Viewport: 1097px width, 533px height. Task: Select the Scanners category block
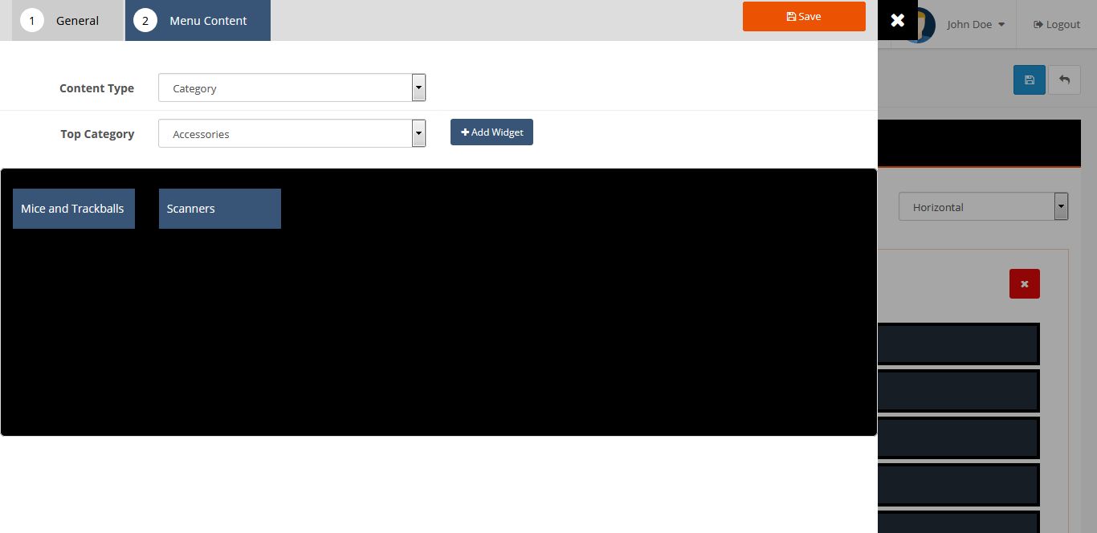tap(220, 209)
